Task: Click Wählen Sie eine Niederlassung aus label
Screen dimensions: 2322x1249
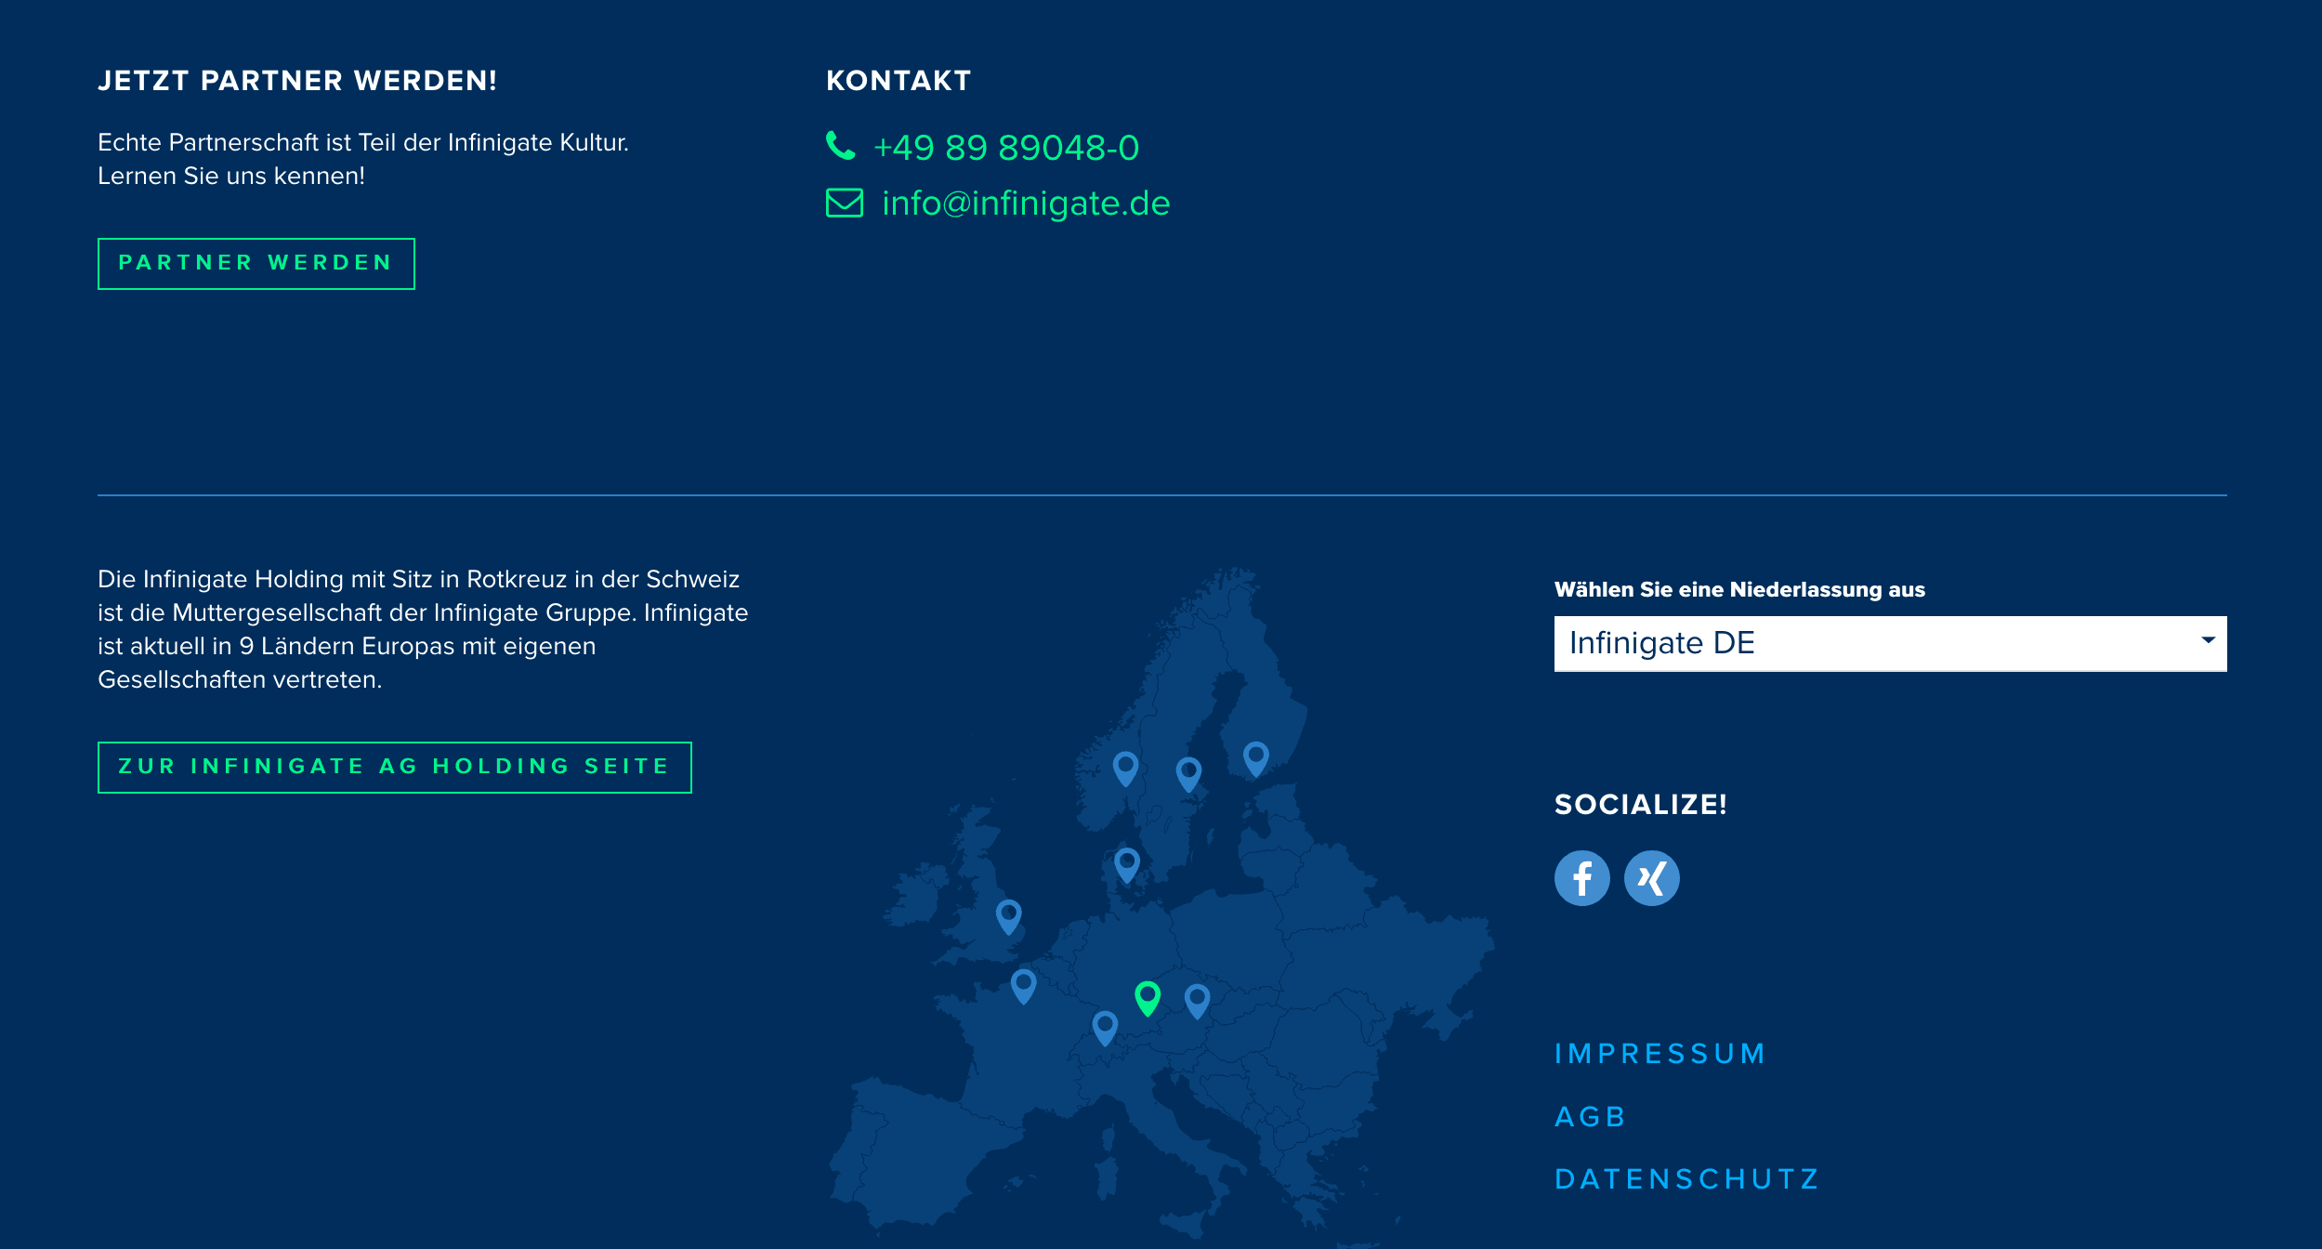Action: tap(1739, 589)
